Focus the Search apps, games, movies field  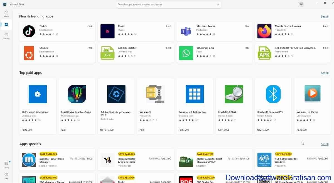(168, 4)
